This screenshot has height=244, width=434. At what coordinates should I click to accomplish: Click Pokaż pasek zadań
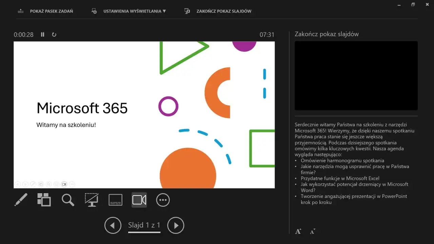click(52, 11)
